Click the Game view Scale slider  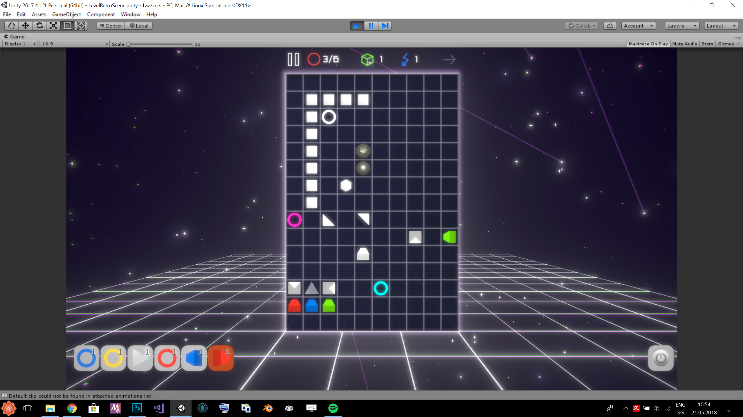[160, 44]
